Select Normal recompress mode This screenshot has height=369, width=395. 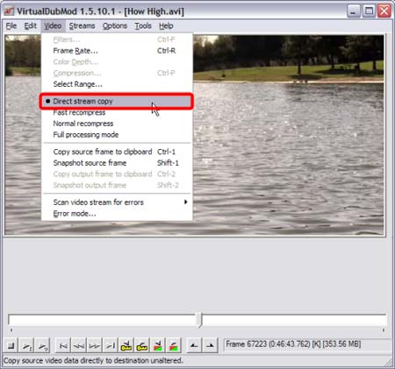(x=117, y=124)
